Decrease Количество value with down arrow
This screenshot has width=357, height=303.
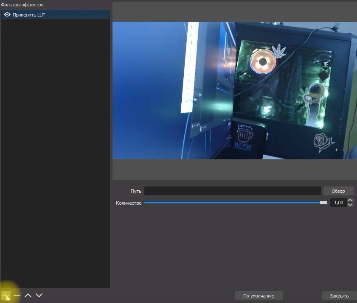pos(350,205)
